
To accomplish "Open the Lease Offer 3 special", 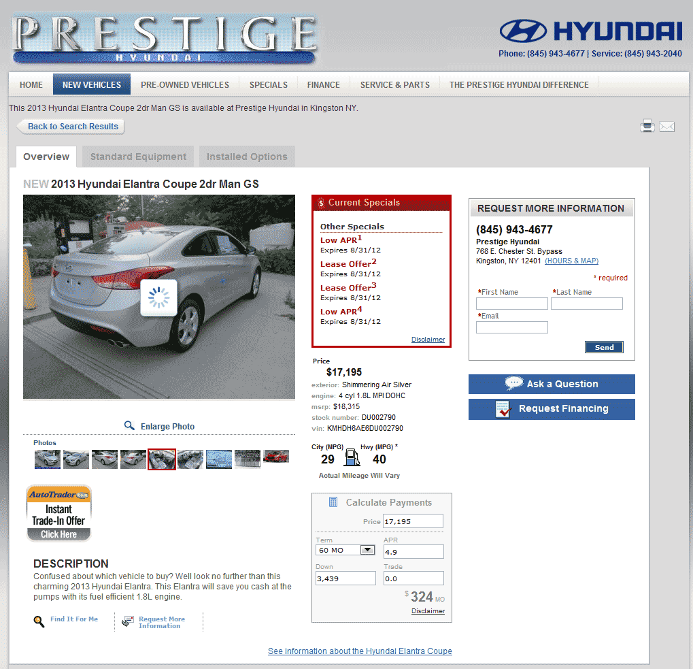I will pyautogui.click(x=348, y=287).
